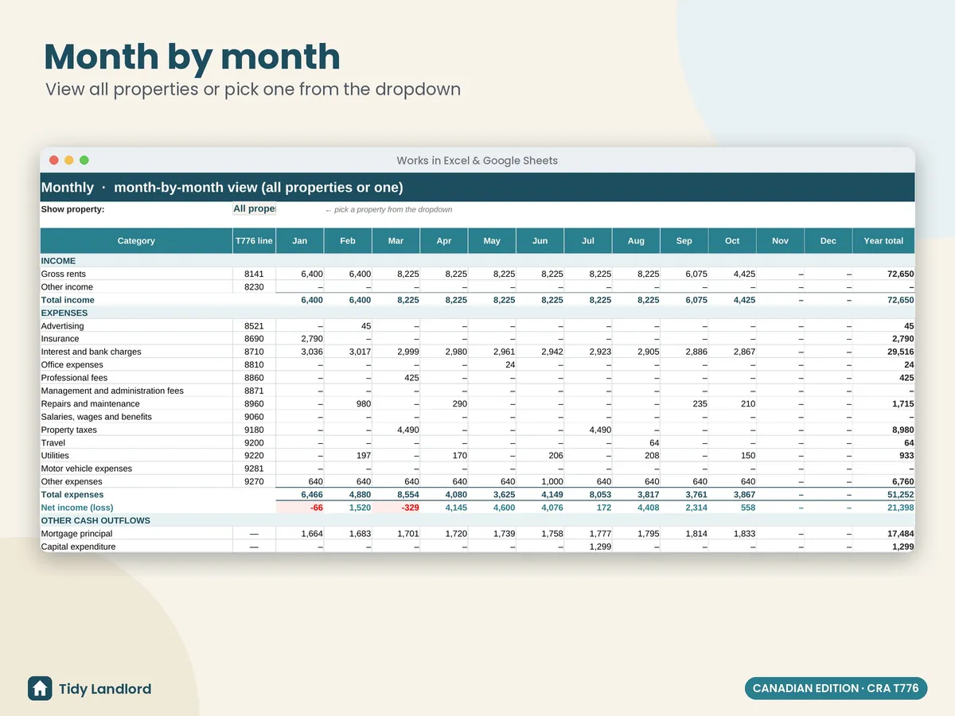Click the EXPENSES section heading
The width and height of the screenshot is (955, 716).
[x=64, y=313]
